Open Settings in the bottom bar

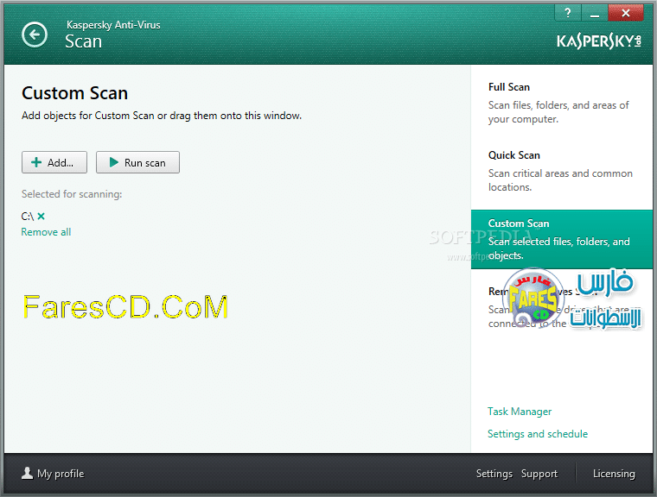coord(494,474)
